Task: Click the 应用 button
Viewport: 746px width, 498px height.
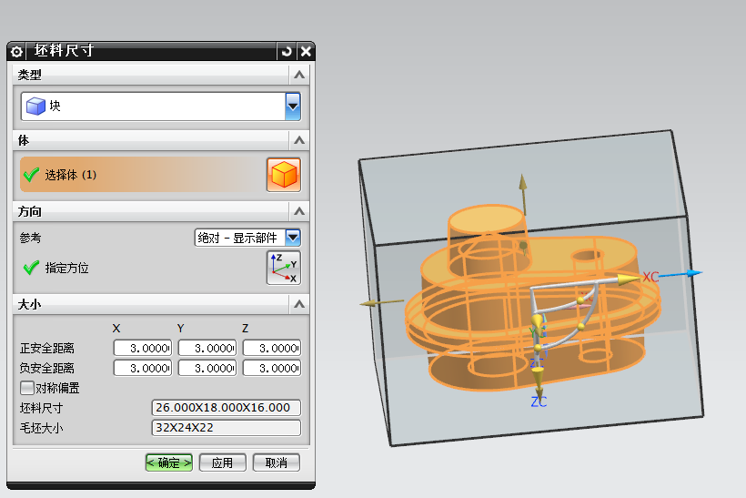Action: click(x=222, y=462)
